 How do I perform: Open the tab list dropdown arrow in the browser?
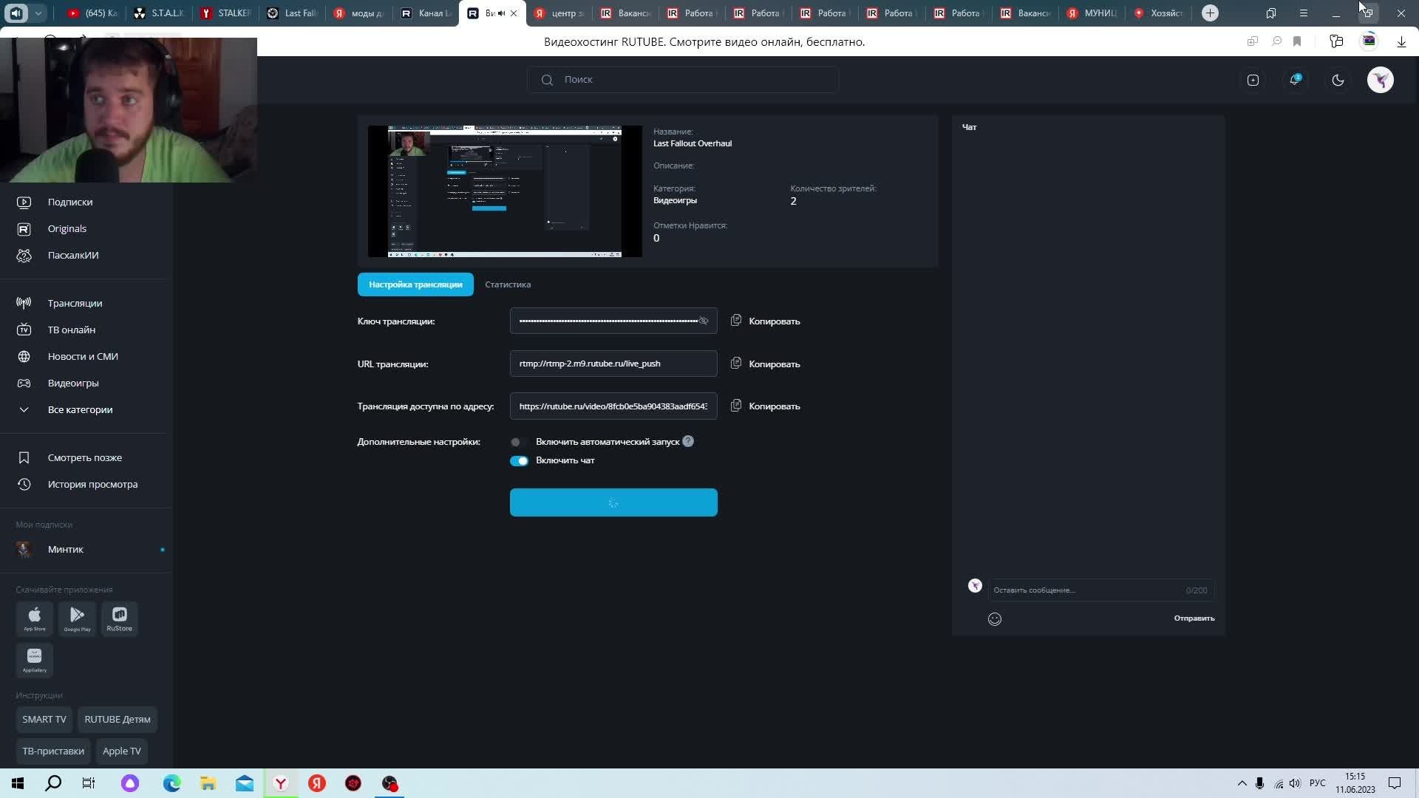38,13
